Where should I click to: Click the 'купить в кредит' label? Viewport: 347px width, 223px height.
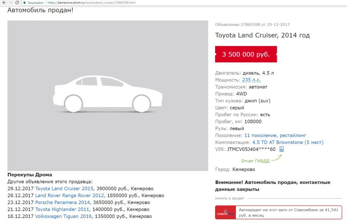(230, 198)
